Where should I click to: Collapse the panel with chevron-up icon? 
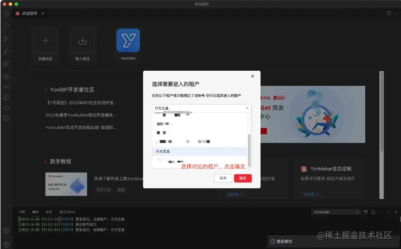pos(388,212)
